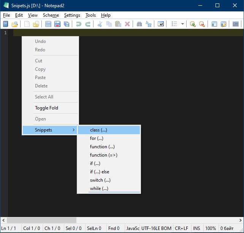Open the Help menu

click(x=106, y=15)
